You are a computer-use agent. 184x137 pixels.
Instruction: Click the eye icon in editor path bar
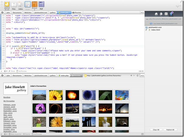click(x=2, y=12)
